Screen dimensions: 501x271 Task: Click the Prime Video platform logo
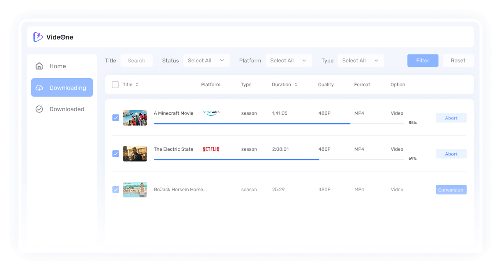(211, 113)
